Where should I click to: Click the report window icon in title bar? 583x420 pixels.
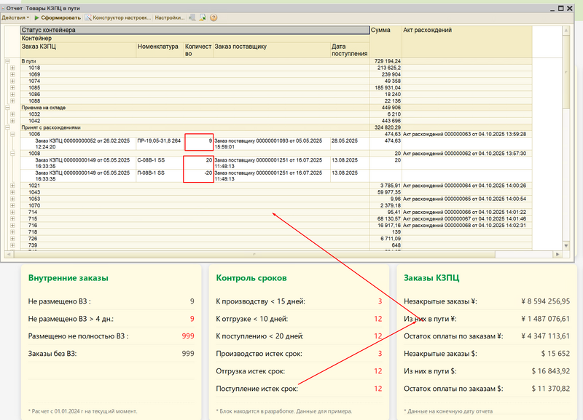(3, 8)
